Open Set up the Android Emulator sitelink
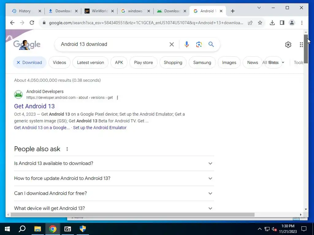The height and width of the screenshot is (235, 314). coord(100,128)
